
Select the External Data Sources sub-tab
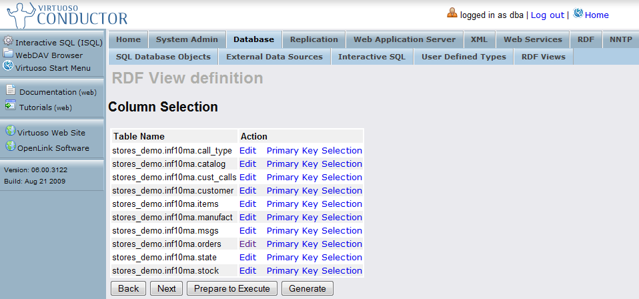point(274,57)
